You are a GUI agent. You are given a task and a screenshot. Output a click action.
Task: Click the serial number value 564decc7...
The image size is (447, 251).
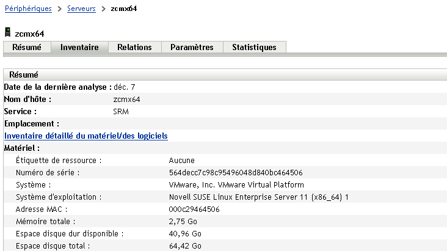236,172
